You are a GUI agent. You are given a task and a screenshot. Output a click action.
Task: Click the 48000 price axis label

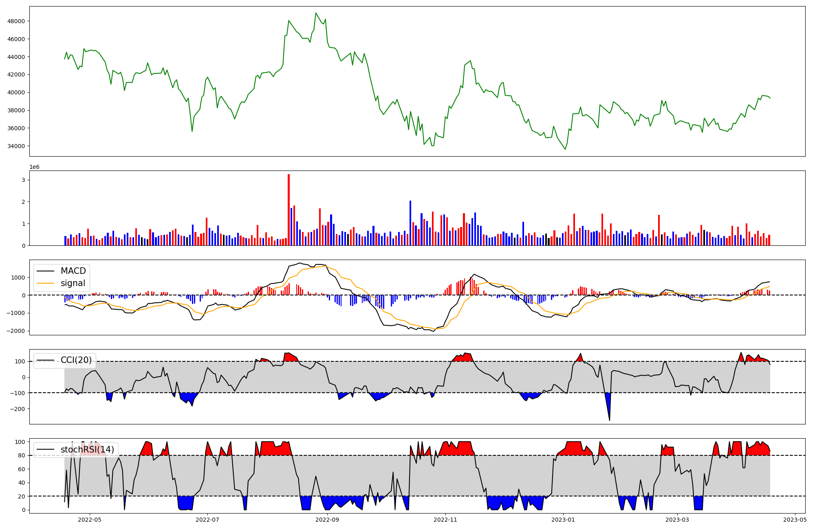(x=16, y=21)
